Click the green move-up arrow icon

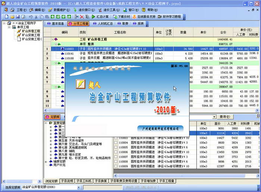click(53, 16)
